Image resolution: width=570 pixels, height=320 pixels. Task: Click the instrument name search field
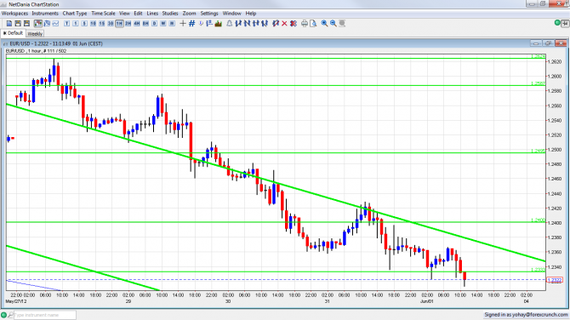tap(45, 315)
